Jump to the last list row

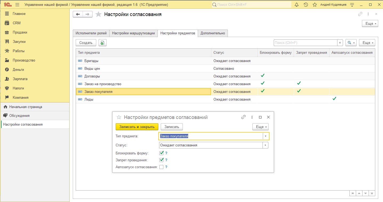coord(372,193)
